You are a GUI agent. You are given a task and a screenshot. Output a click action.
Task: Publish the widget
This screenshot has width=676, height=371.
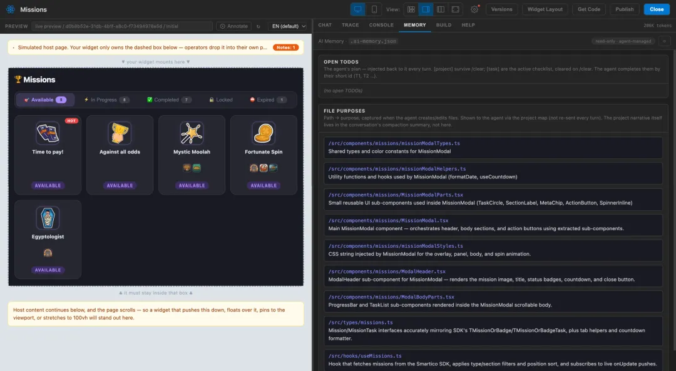coord(624,9)
